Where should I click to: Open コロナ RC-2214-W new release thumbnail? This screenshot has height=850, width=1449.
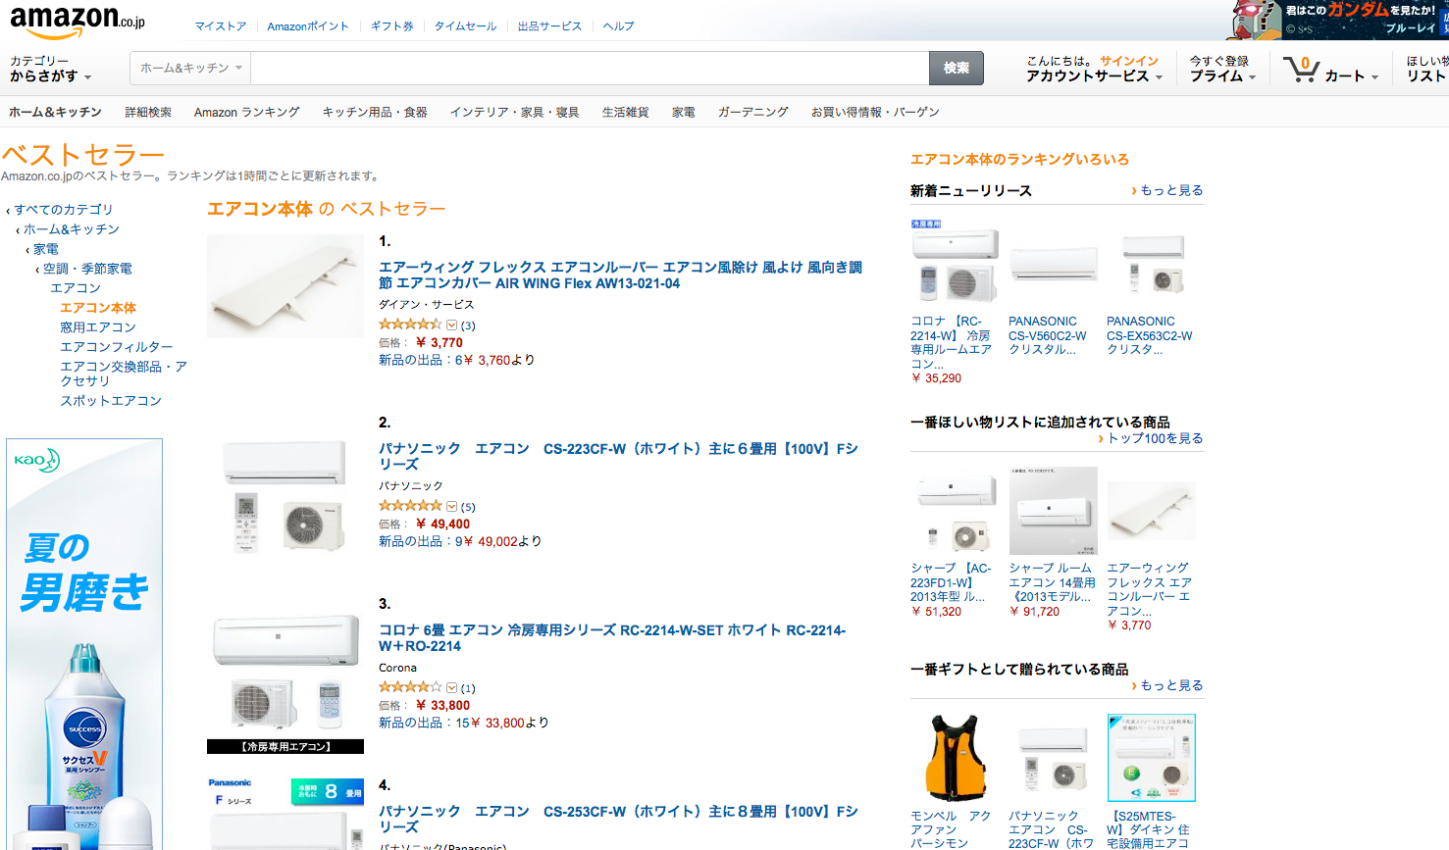click(955, 262)
